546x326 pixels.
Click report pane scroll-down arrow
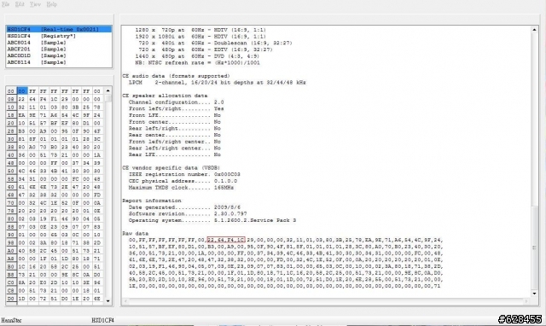tap(534, 294)
